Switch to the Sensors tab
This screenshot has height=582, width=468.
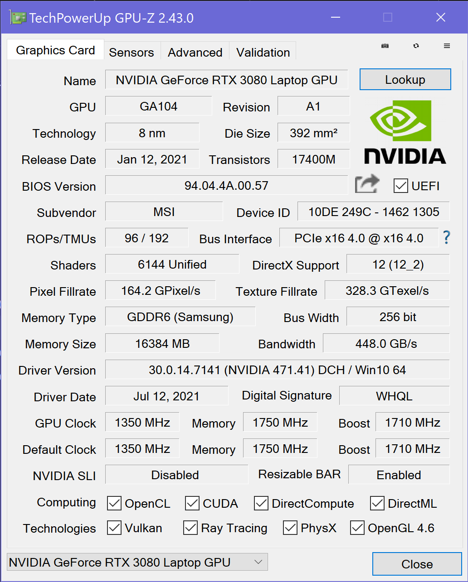pos(132,53)
